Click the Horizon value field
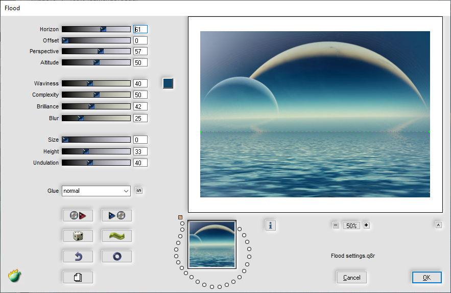Viewport: 451px width, 293px height. [140, 29]
